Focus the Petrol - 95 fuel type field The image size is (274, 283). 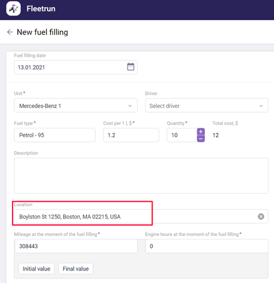(55, 135)
